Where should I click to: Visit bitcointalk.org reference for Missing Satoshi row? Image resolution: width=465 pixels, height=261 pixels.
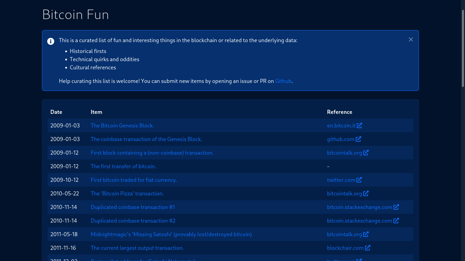point(344,234)
